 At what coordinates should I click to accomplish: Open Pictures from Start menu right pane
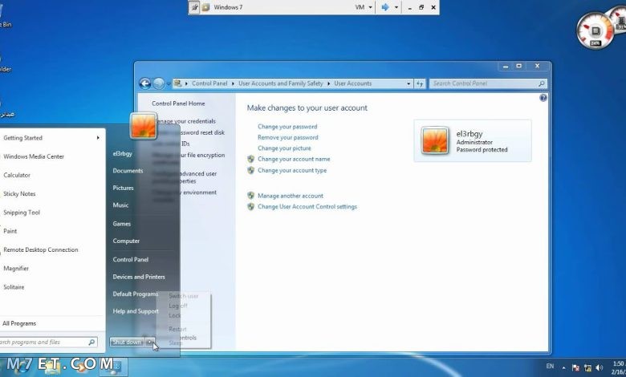pos(123,188)
